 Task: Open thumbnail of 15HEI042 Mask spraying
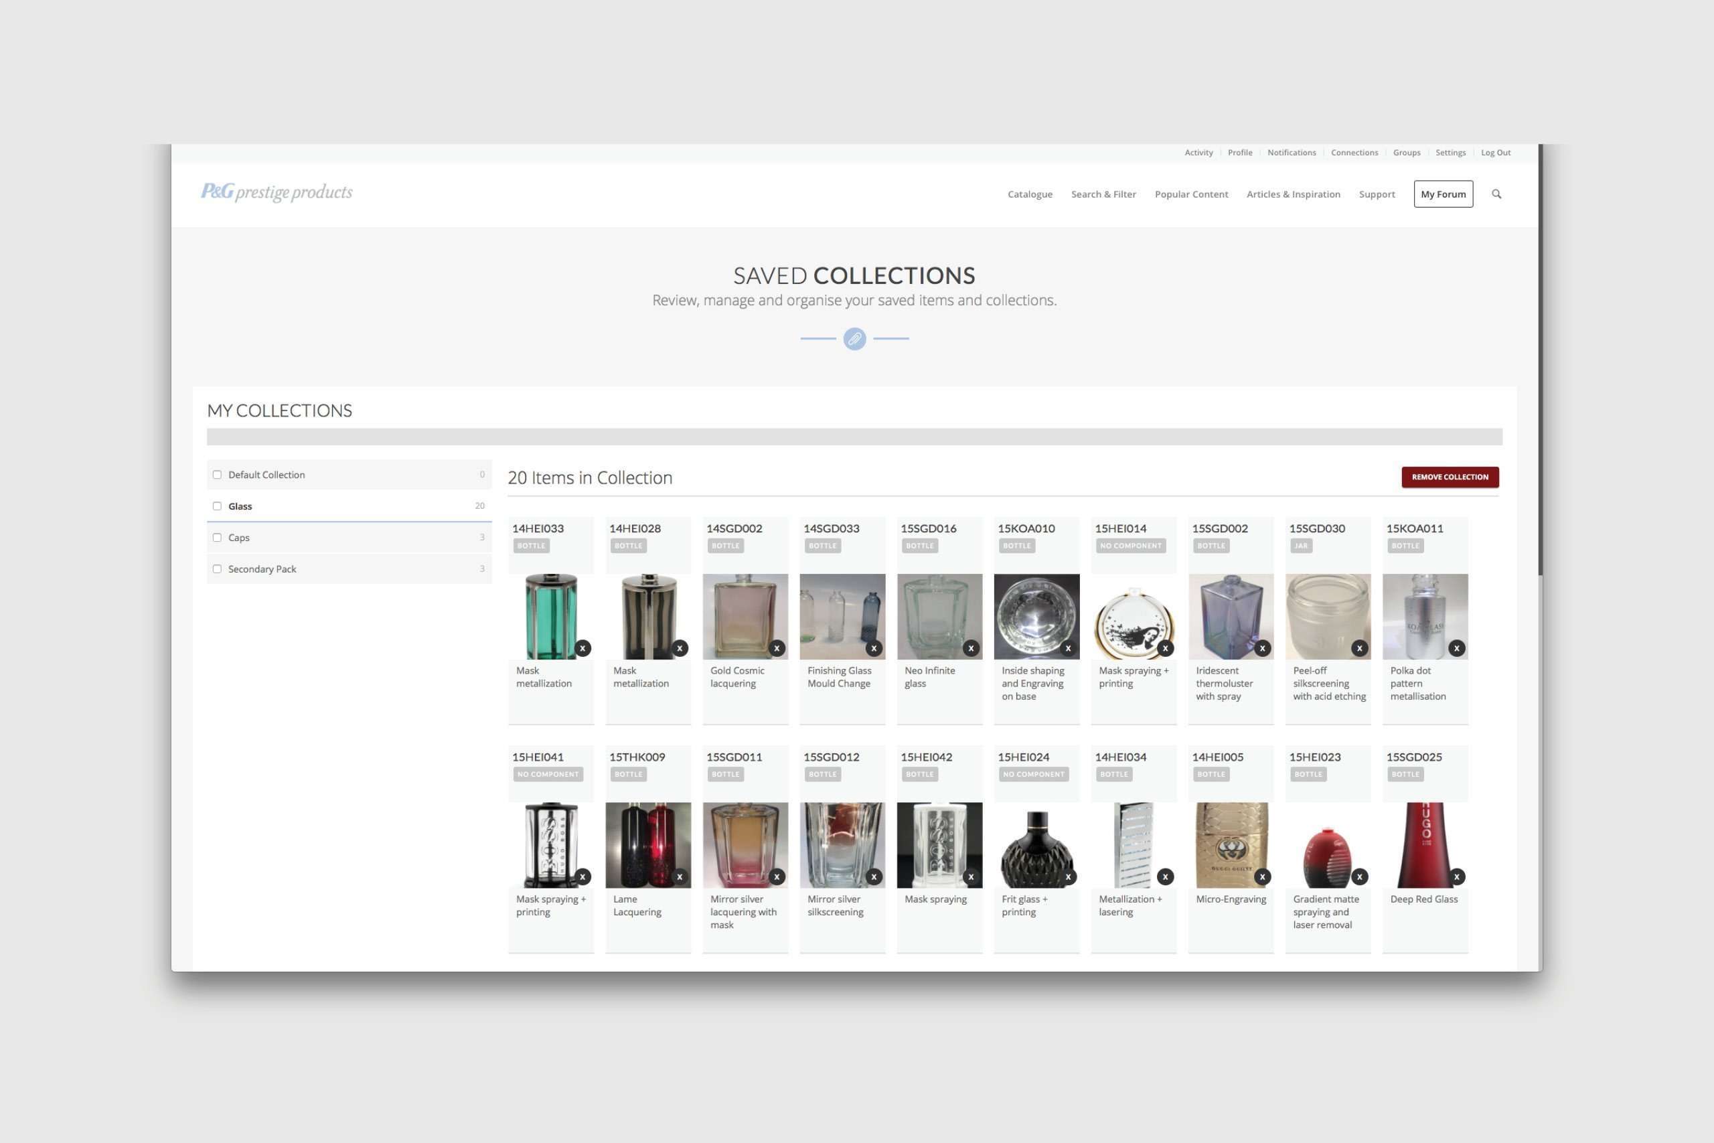coord(939,845)
